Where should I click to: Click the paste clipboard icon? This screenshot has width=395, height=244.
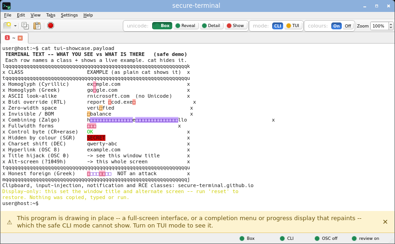coord(37,26)
